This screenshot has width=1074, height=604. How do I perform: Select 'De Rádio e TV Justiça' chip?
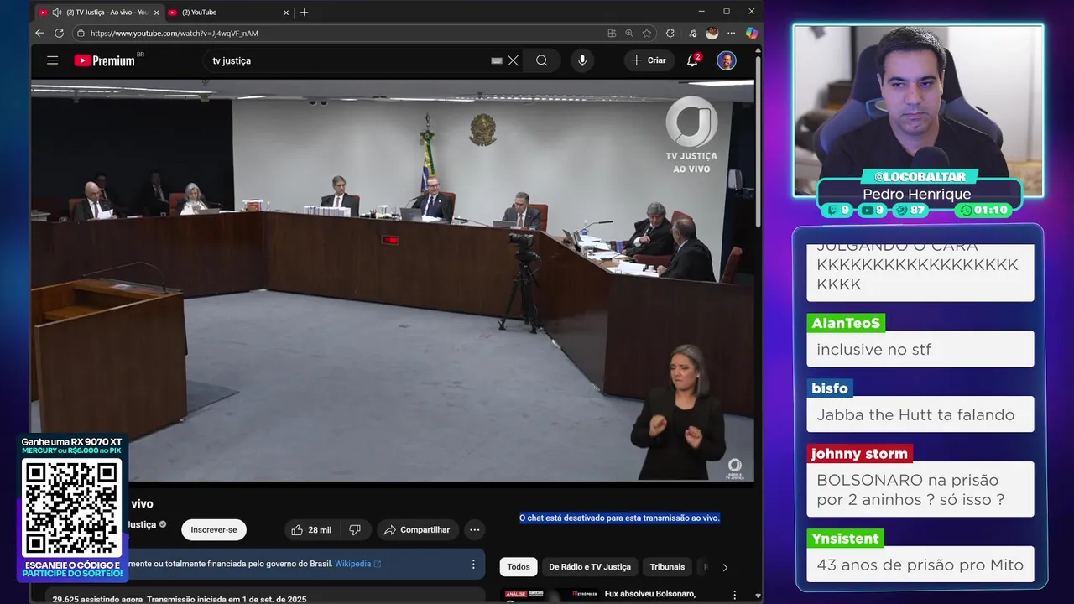click(590, 567)
